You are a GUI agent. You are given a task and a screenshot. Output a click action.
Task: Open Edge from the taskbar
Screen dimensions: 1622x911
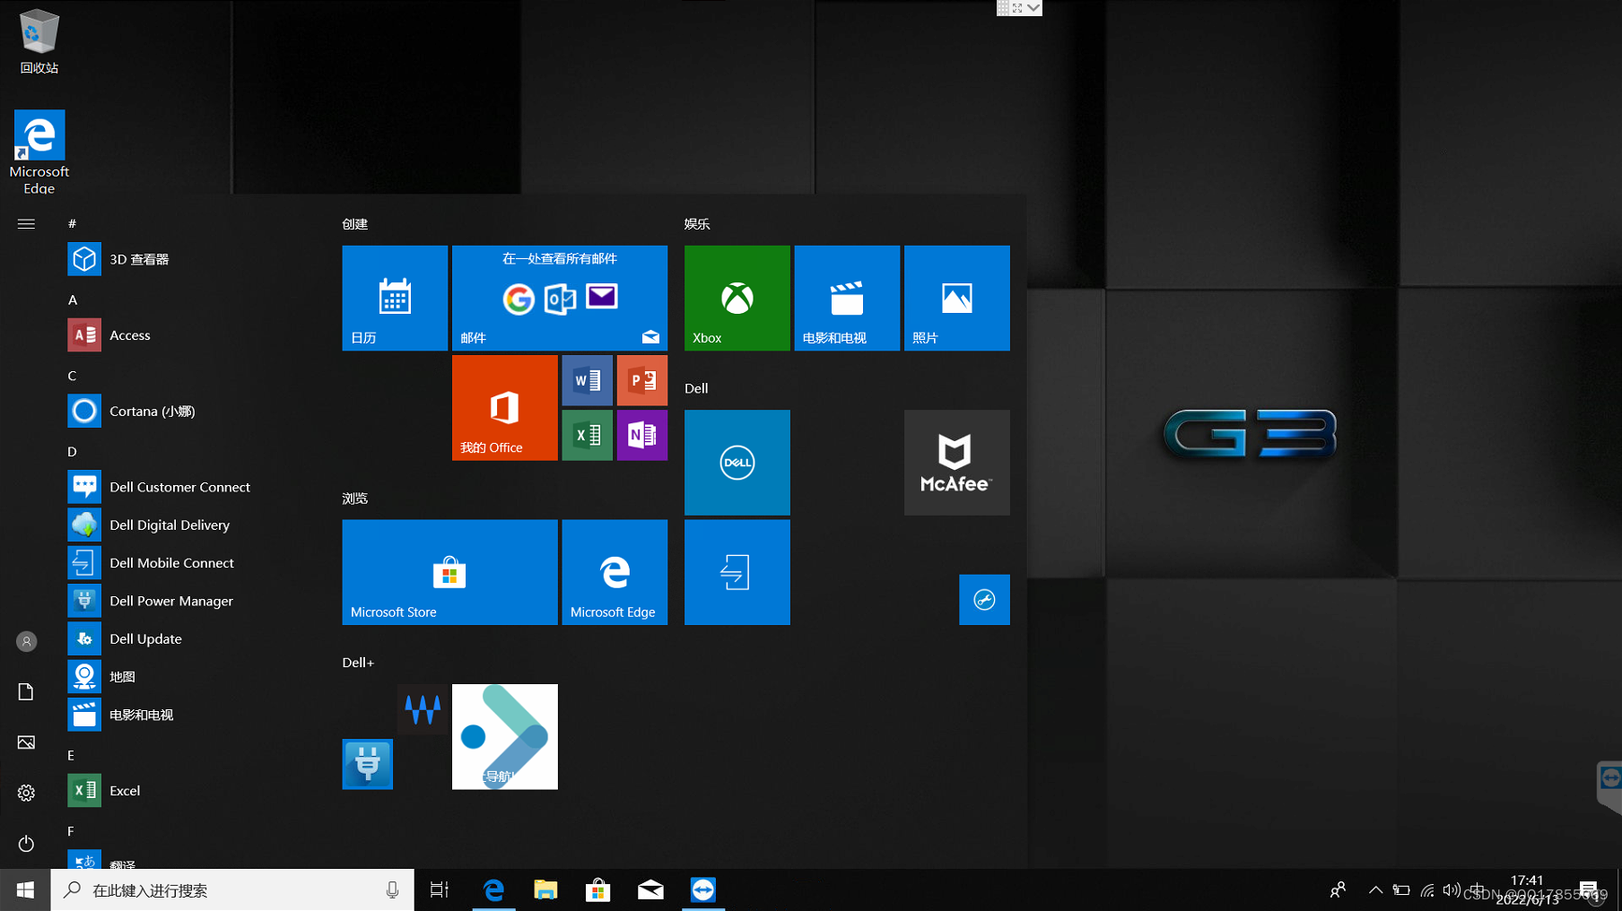493,889
